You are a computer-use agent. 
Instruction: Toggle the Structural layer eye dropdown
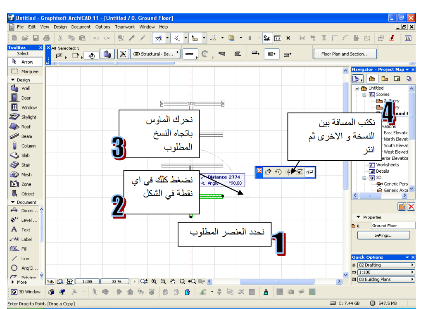(155, 54)
